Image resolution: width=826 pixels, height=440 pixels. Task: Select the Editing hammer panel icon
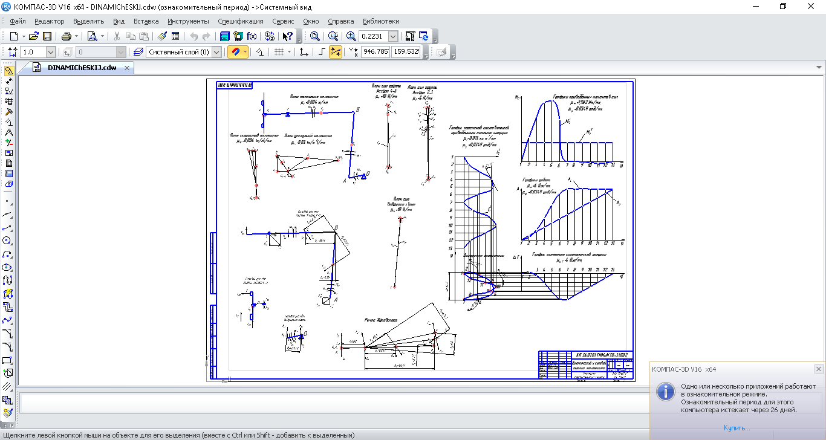click(x=8, y=112)
